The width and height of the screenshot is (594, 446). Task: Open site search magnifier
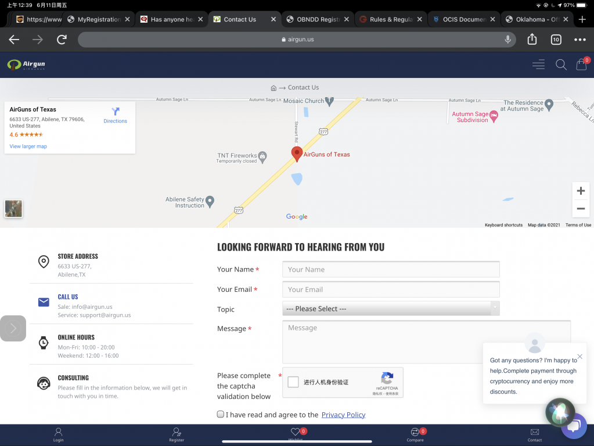[x=561, y=65]
